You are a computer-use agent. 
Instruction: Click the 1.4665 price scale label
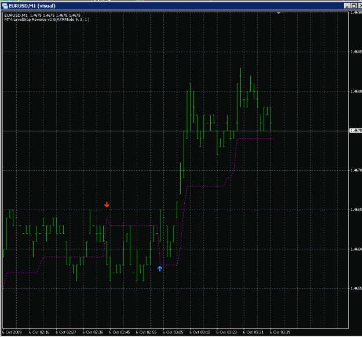click(356, 210)
